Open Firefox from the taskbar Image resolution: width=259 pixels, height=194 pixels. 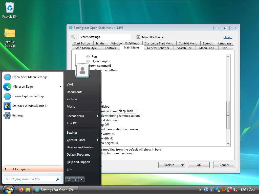tap(21, 190)
